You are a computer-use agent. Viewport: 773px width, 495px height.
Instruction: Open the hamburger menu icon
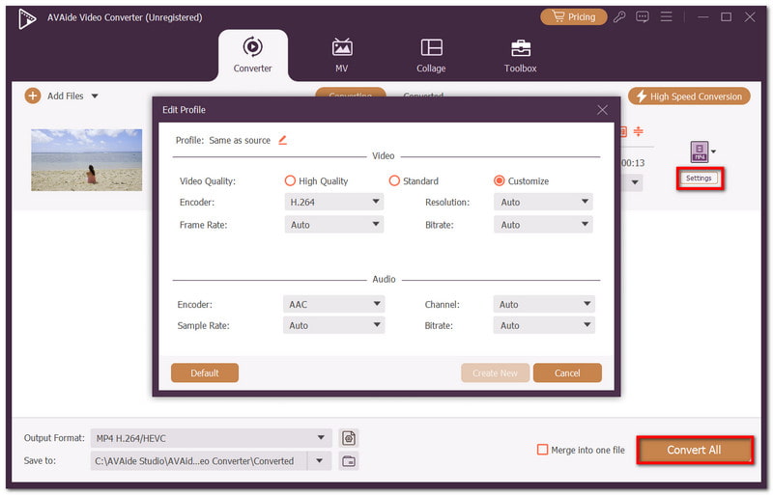click(x=666, y=17)
